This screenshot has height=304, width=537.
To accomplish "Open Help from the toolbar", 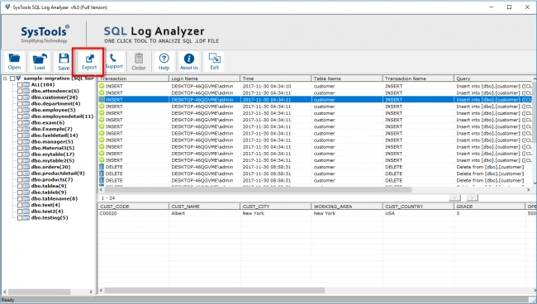I will click(164, 62).
